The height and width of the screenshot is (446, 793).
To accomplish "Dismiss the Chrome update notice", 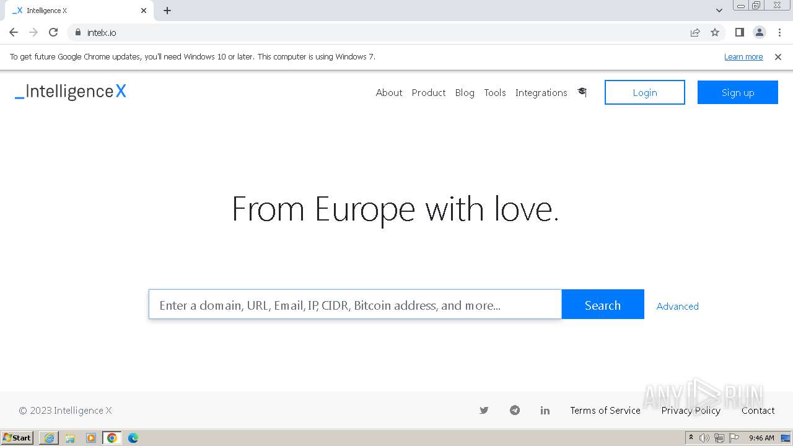I will [x=778, y=56].
